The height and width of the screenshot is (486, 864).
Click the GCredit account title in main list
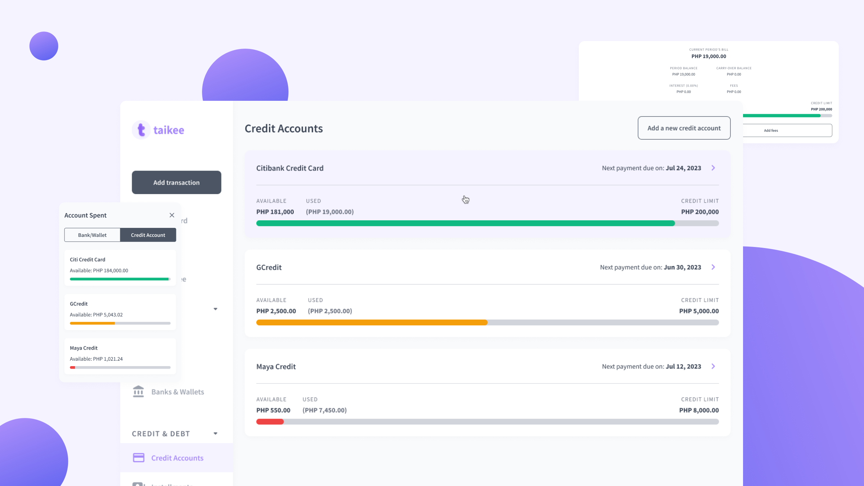coord(269,267)
